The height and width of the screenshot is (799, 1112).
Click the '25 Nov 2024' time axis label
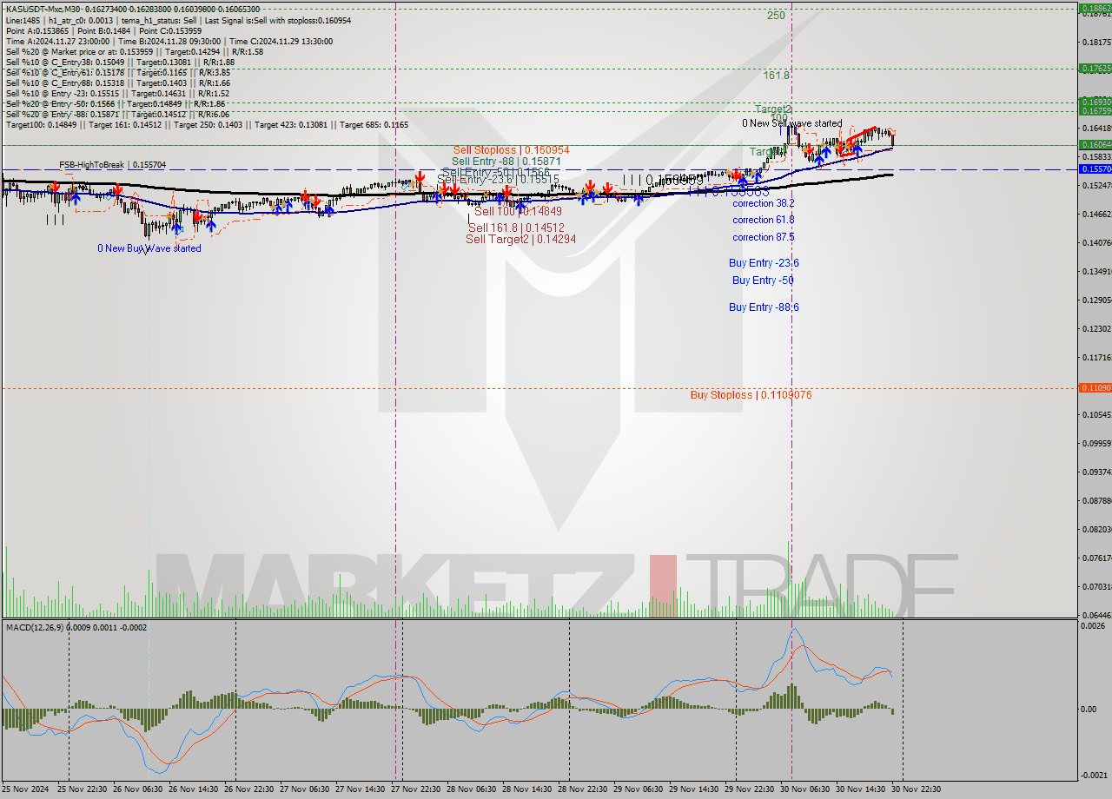[26, 789]
